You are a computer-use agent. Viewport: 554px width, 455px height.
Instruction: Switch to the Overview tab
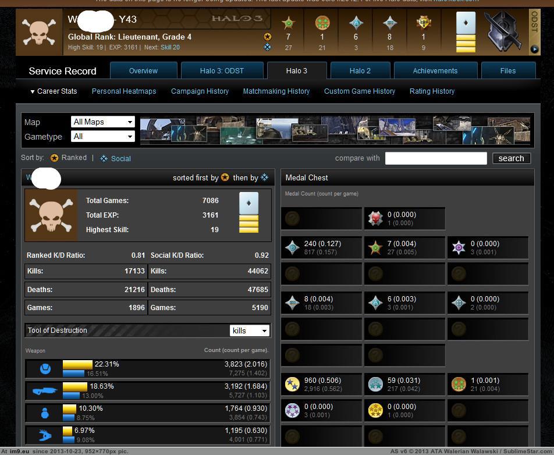point(143,70)
